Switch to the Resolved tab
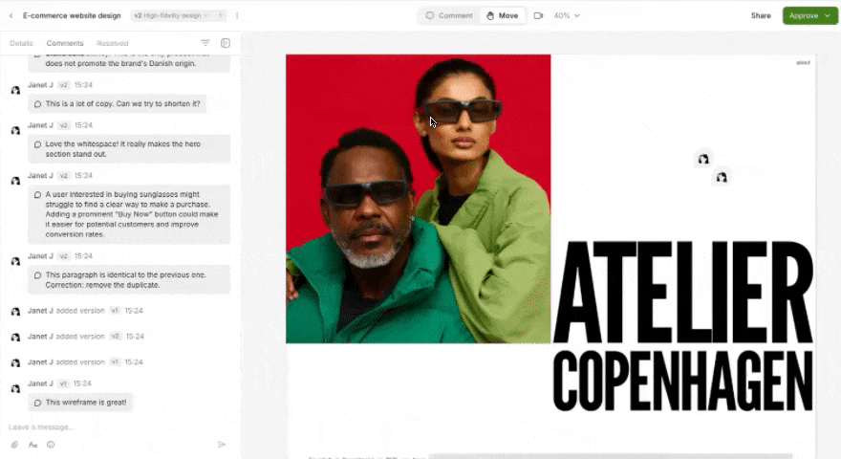This screenshot has width=841, height=459. (x=113, y=43)
